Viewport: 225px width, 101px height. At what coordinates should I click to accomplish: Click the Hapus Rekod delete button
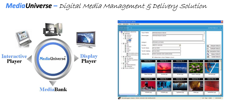pyautogui.click(x=213, y=54)
